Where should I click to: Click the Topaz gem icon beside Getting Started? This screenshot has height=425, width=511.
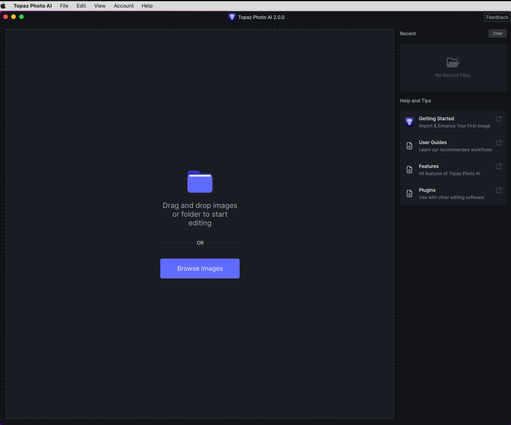point(409,122)
